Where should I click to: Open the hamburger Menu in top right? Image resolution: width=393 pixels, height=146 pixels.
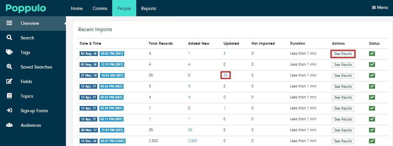(x=380, y=8)
